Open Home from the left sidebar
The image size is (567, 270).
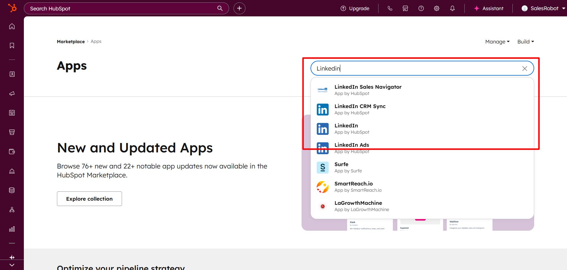click(12, 26)
